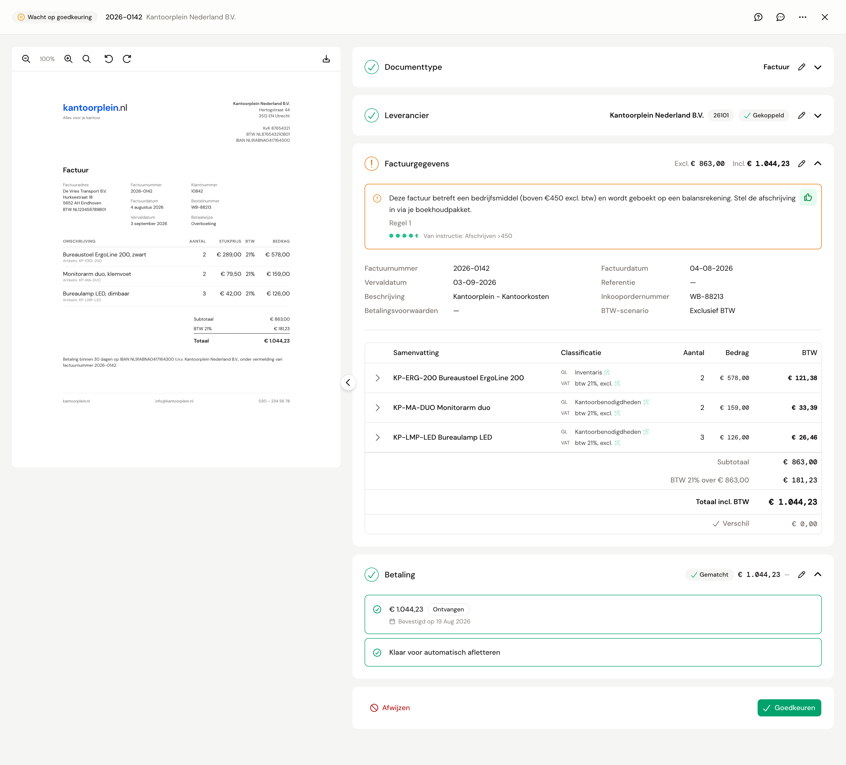The width and height of the screenshot is (846, 765).
Task: Click the Van instructie: Afschrijven >450 text
Action: tap(468, 236)
